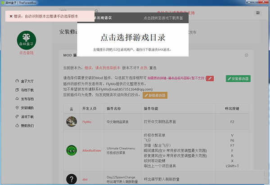
Task: Click the F6 hotkey text
Action: (x=232, y=141)
